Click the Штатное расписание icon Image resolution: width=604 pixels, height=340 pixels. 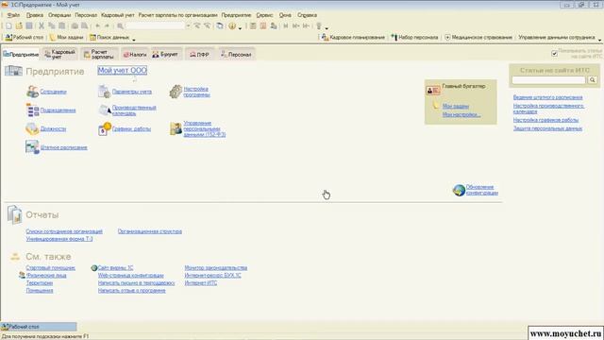click(x=32, y=147)
